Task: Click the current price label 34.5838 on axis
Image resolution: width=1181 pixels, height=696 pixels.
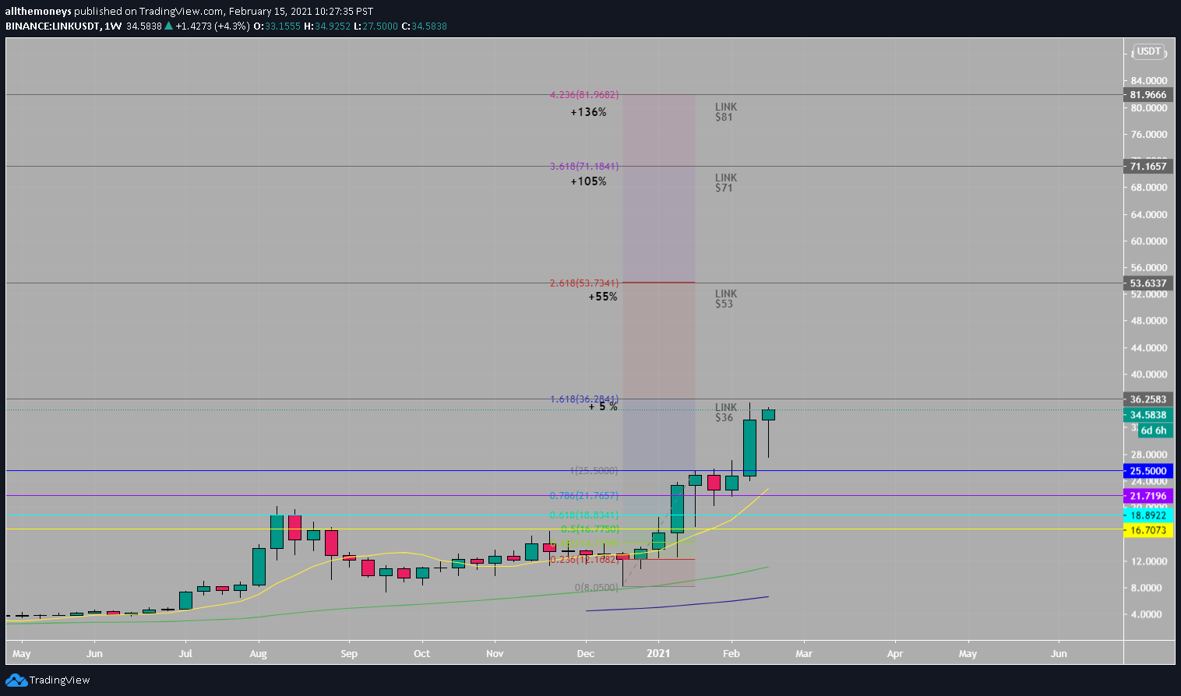Action: tap(1148, 415)
